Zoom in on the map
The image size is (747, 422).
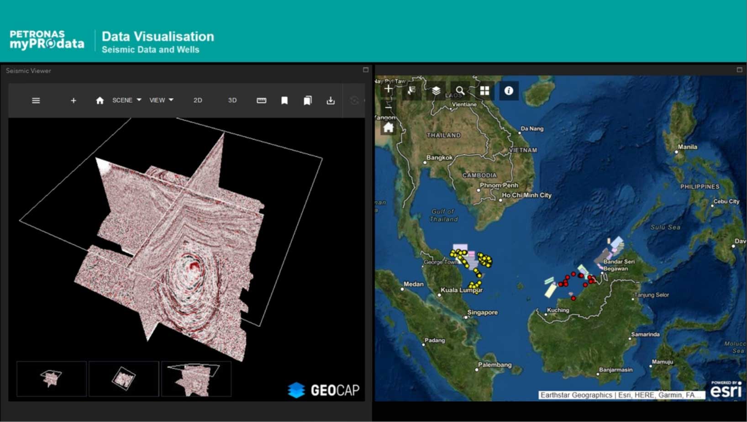point(388,89)
